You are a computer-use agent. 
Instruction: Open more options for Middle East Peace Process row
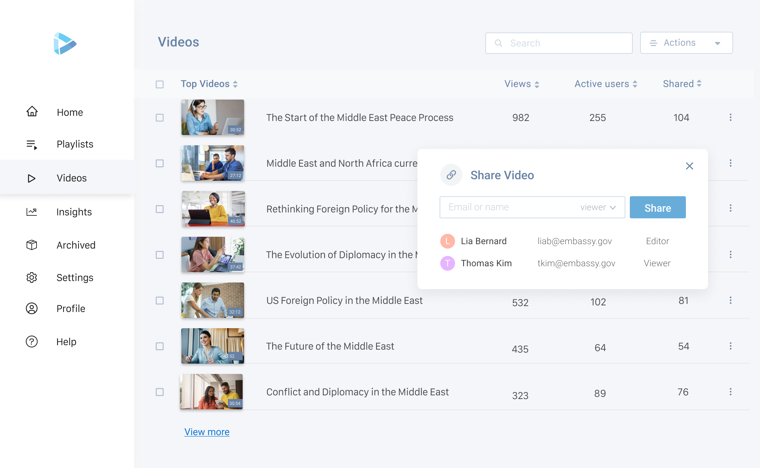[730, 117]
